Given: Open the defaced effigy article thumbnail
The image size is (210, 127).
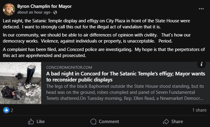Looking at the screenshot, I should coord(20,83).
